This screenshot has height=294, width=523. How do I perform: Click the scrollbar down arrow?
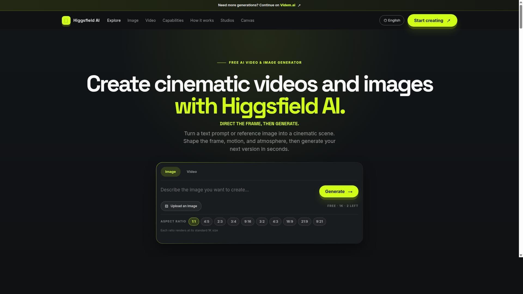[x=521, y=255]
